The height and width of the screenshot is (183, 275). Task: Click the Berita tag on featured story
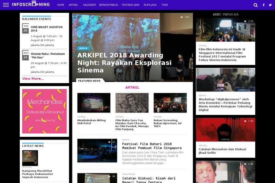(83, 48)
